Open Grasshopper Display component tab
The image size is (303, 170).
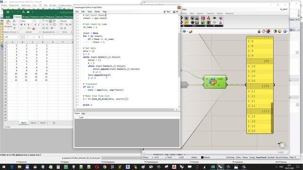point(220,13)
